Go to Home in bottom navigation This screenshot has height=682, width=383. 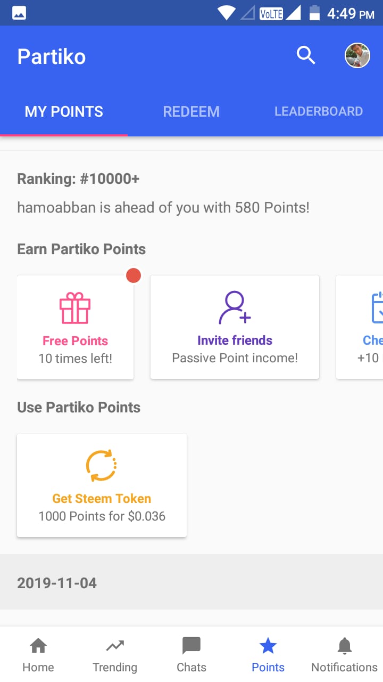pyautogui.click(x=38, y=655)
